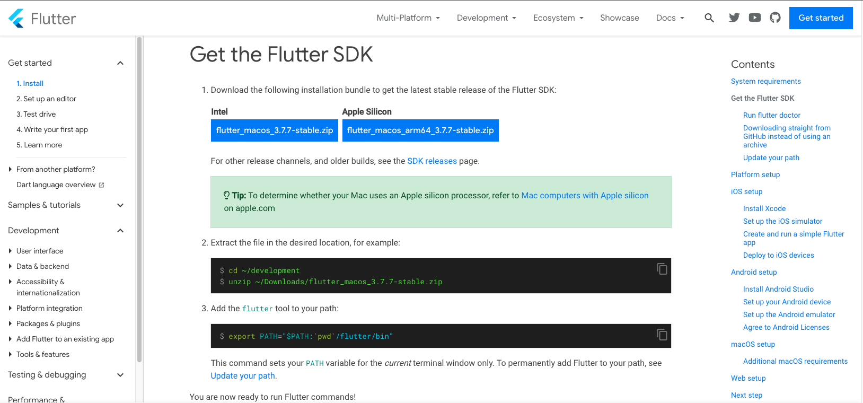This screenshot has height=403, width=863.
Task: Open the Docs dropdown menu
Action: 670,18
